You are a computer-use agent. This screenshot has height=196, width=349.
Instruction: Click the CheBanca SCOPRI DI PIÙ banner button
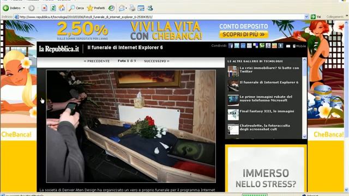click(x=244, y=34)
